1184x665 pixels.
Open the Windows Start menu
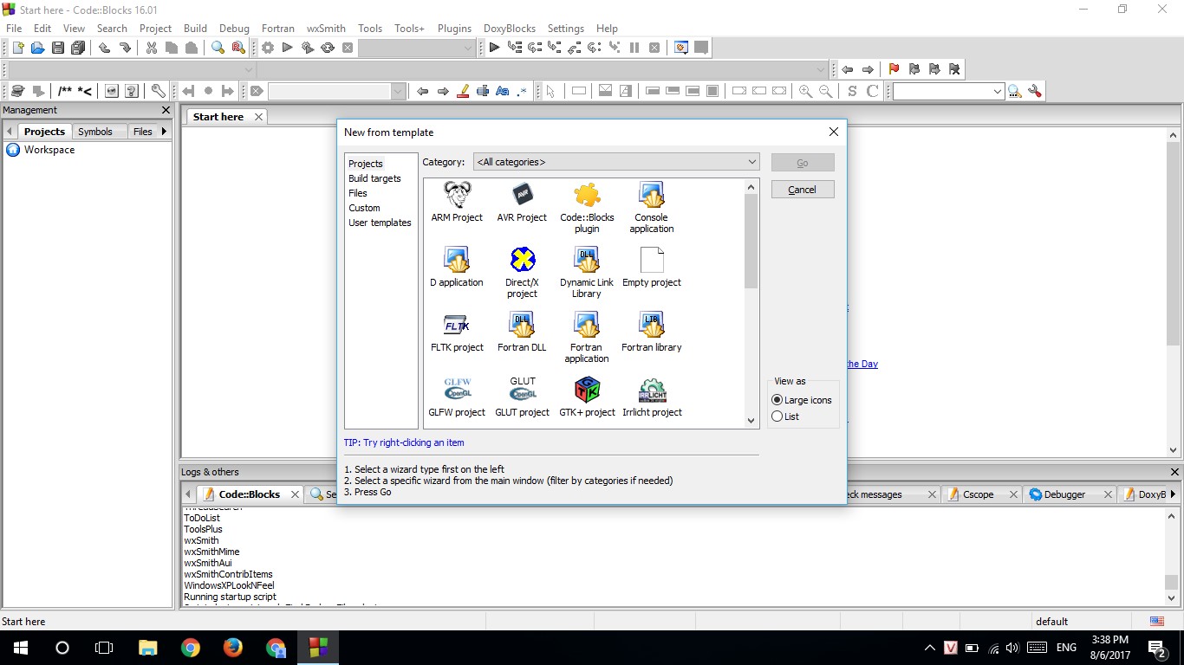[19, 648]
